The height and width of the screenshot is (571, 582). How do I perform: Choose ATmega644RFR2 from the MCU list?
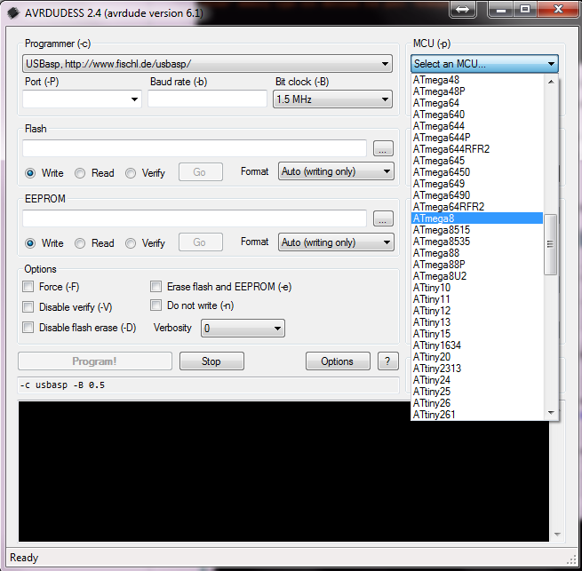477,149
